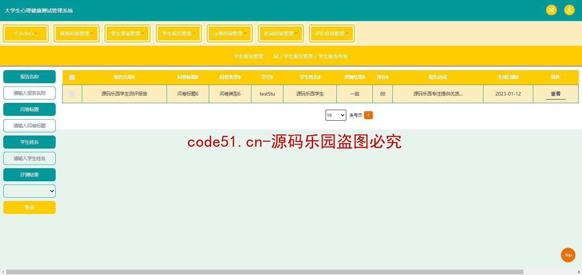
Task: Jump to top with Top button
Action: pos(568,255)
